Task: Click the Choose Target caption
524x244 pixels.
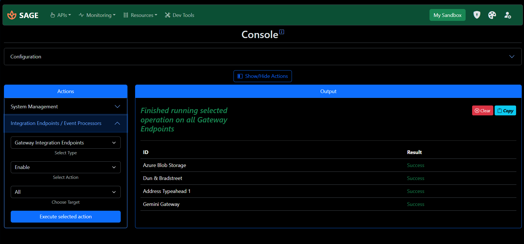Action: (x=66, y=202)
